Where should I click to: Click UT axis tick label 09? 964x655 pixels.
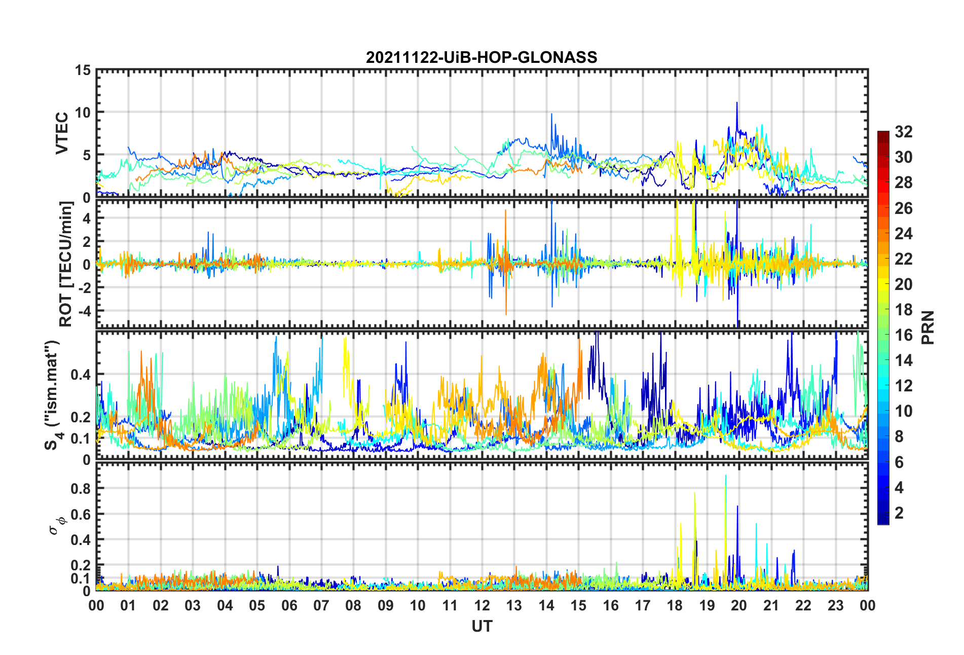click(x=386, y=605)
